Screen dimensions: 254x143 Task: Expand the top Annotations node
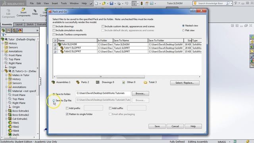tap(2, 51)
